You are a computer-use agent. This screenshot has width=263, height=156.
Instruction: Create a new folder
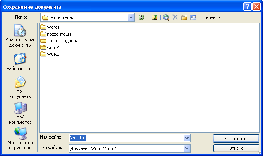point(184,17)
